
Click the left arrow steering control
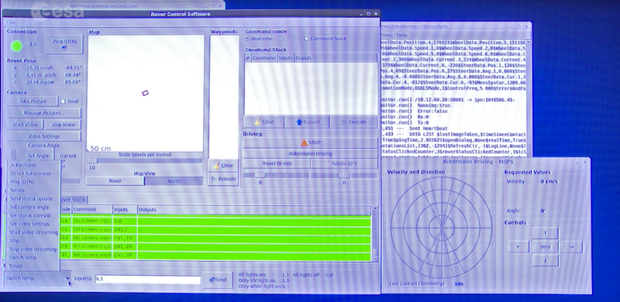click(518, 247)
